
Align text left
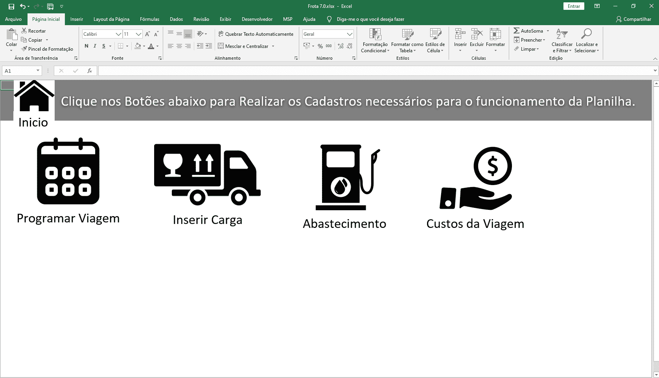pyautogui.click(x=171, y=46)
